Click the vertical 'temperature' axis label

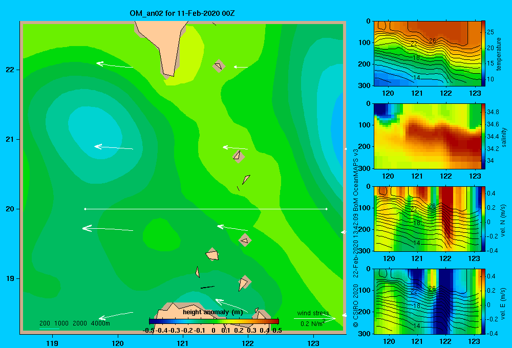(499, 54)
